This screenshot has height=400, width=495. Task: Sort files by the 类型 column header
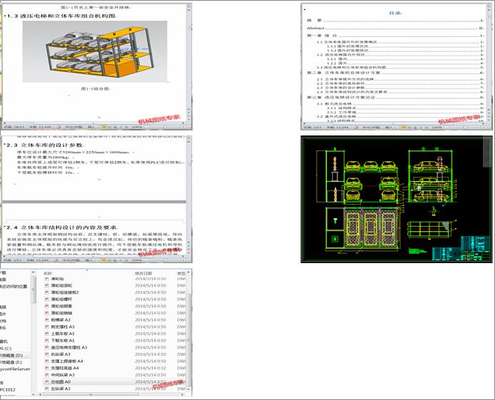coord(181,273)
